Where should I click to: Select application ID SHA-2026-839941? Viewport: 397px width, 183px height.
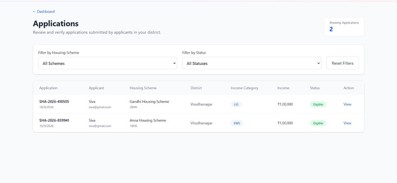pos(54,121)
